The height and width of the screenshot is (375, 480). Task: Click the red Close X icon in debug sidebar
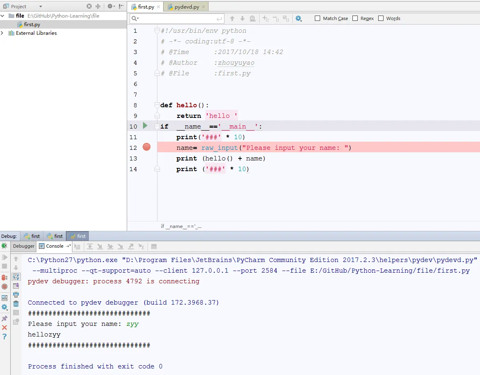4,328
